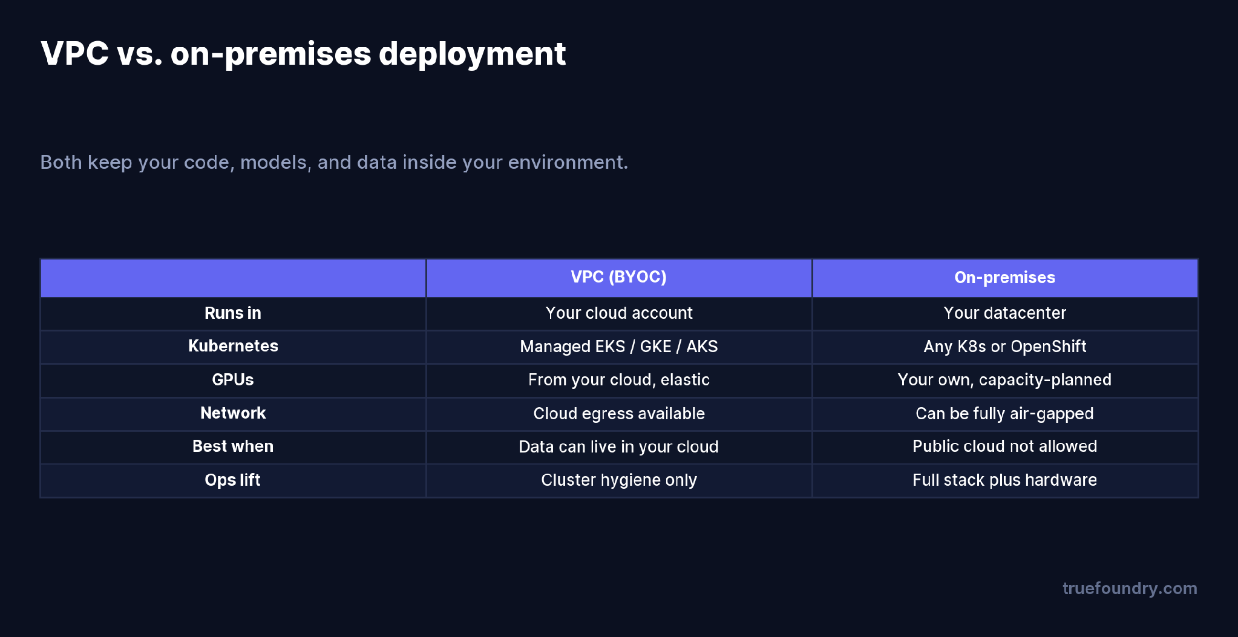Screen dimensions: 1238x637
Task: Click the 'VPC vs. on-premises deployment' title
Action: click(x=303, y=54)
